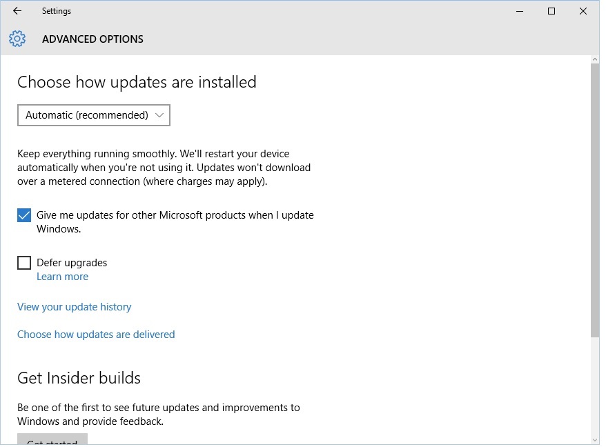Open 'View your update history'
Image resolution: width=606 pixels, height=447 pixels.
pyautogui.click(x=74, y=306)
